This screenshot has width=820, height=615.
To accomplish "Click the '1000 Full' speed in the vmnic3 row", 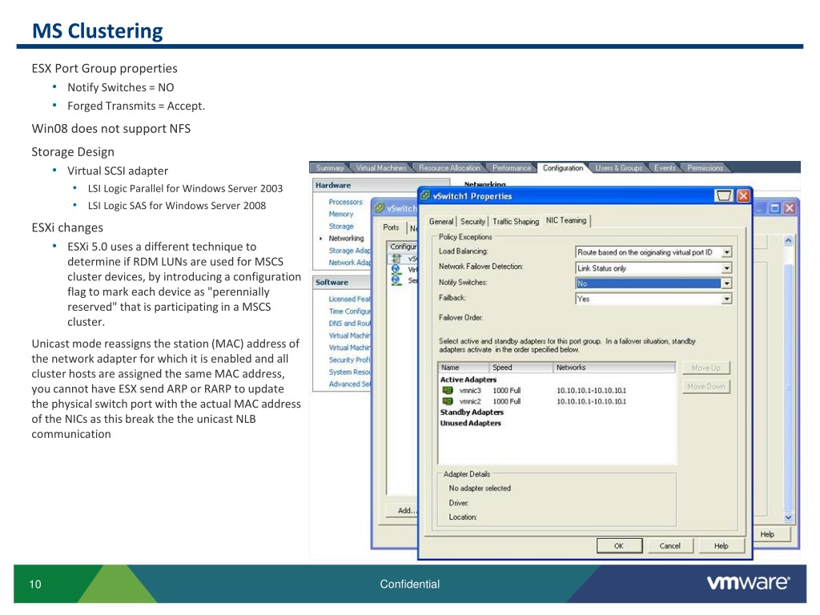I will point(507,391).
